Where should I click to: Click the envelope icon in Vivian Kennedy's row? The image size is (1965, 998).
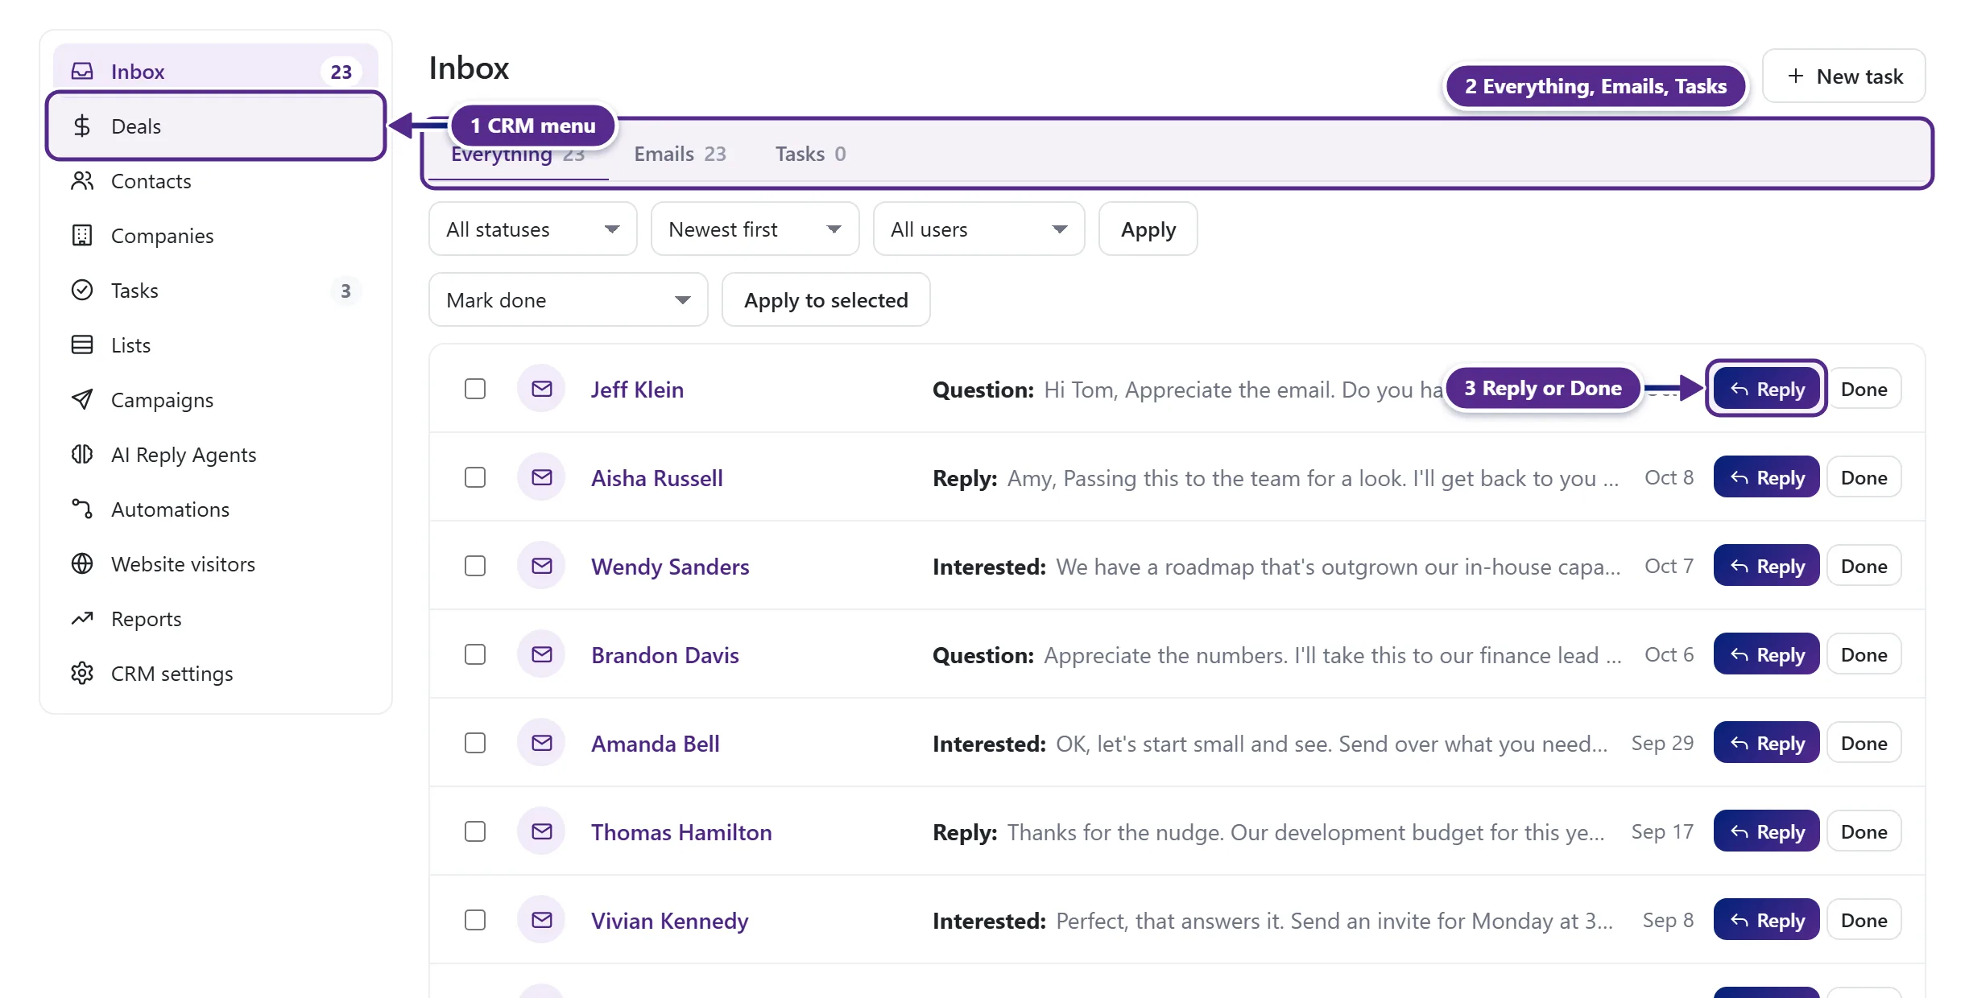coord(542,920)
